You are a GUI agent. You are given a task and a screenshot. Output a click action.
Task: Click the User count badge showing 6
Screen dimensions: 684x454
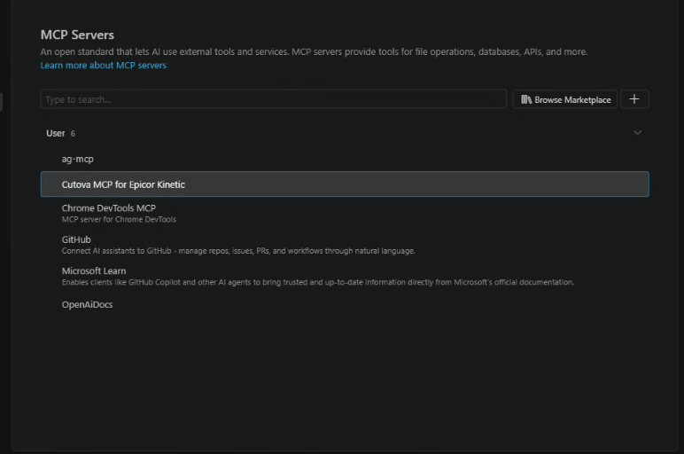tap(73, 134)
